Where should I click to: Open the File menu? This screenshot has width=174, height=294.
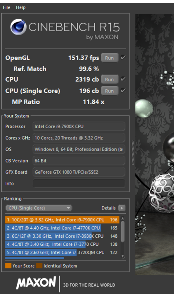[x=7, y=7]
